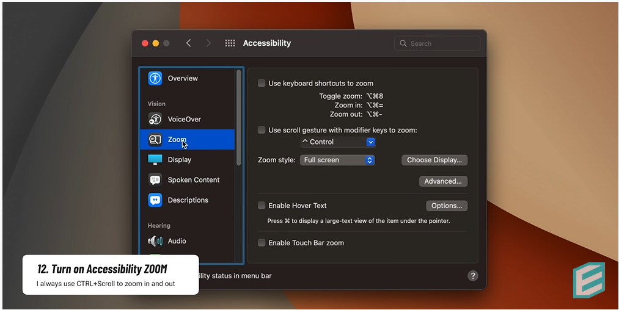
Task: Click the sidebar vertical scrollbar
Action: [238, 118]
